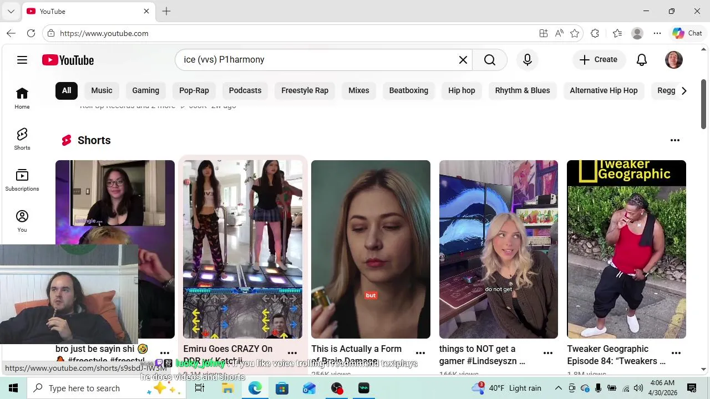Click the Create button

point(599,60)
